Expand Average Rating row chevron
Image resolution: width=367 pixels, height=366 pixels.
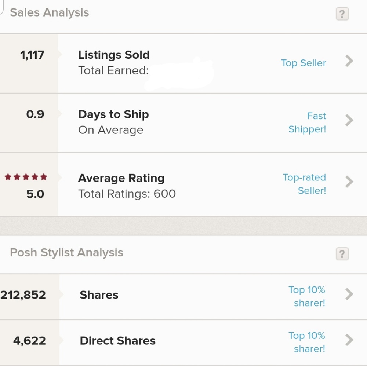[x=349, y=181]
